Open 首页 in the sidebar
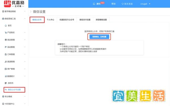Screen dimensions: 170x106 [10, 25]
